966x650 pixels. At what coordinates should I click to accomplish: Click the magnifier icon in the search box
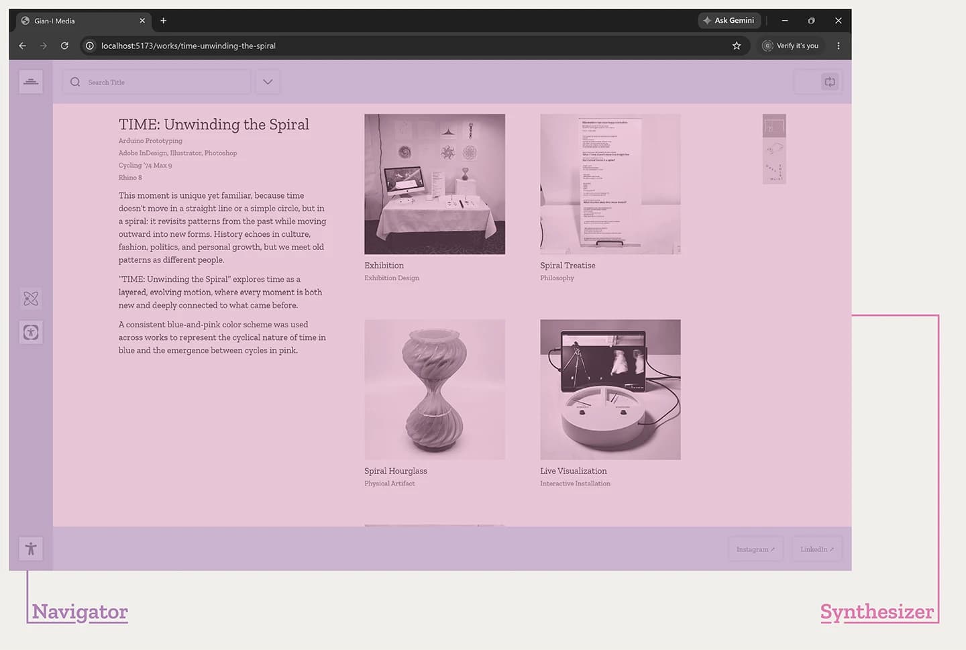(x=75, y=82)
